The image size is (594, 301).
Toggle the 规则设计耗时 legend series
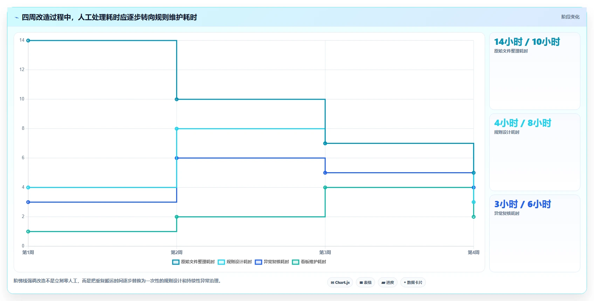click(235, 262)
